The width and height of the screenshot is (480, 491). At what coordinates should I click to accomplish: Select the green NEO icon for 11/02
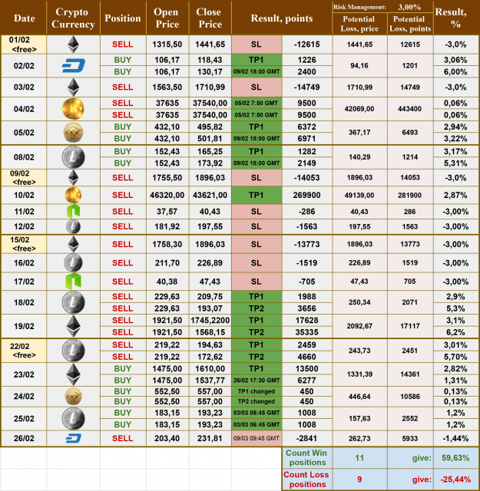pyautogui.click(x=74, y=210)
